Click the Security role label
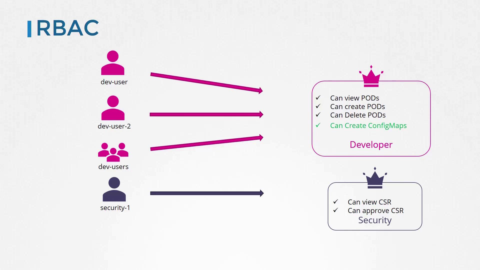This screenshot has width=480, height=270. tap(375, 220)
